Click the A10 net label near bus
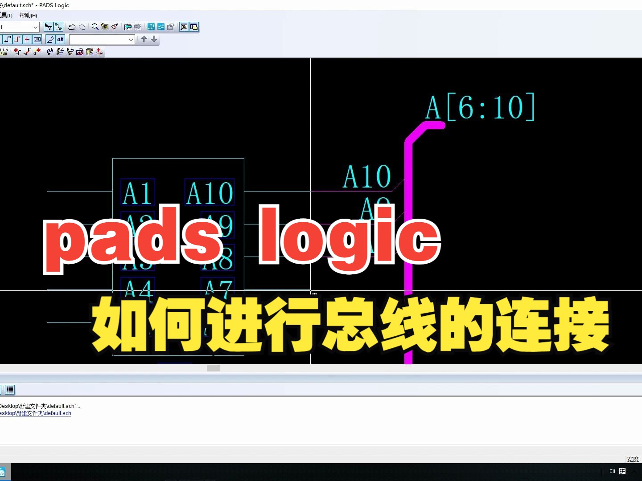642x481 pixels. 366,177
